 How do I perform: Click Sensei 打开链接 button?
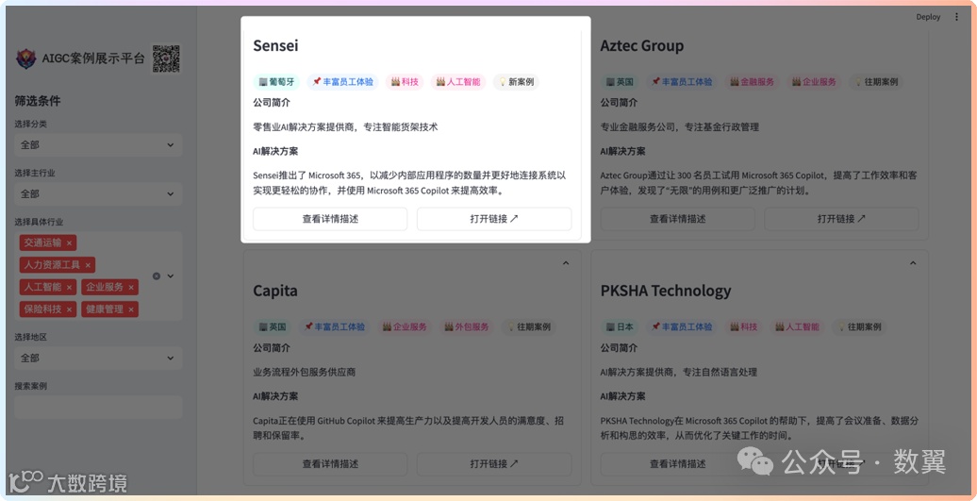point(494,219)
